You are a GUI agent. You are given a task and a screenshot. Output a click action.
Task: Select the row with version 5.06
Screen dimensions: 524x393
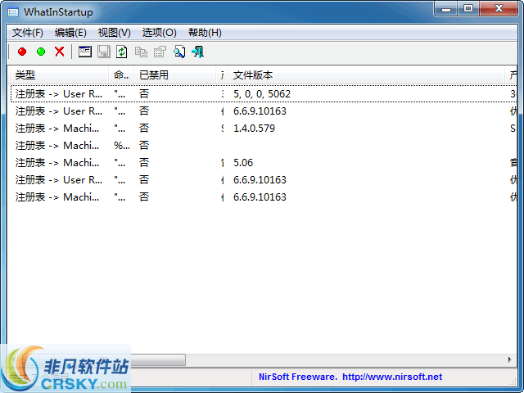pos(264,163)
